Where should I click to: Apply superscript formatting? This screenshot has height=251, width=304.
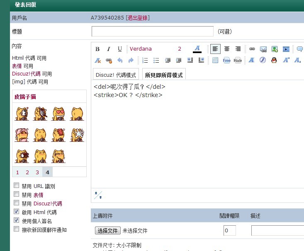point(286,60)
